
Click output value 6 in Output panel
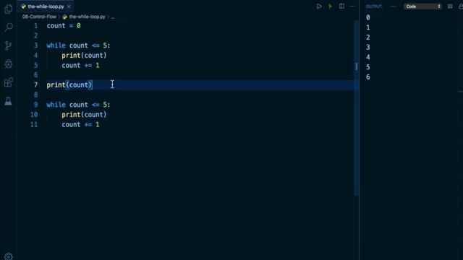(x=368, y=77)
